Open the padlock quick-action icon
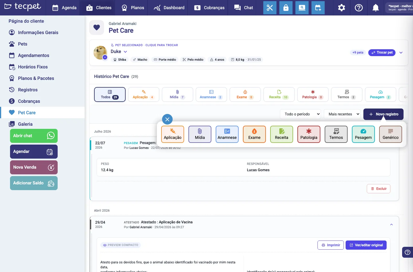413x272 pixels. coord(286,8)
